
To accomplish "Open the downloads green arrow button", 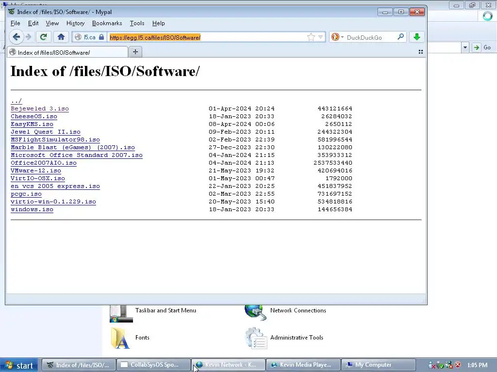I will click(417, 37).
